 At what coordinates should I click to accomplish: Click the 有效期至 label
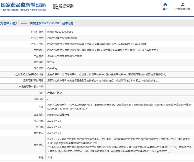tap(38, 133)
